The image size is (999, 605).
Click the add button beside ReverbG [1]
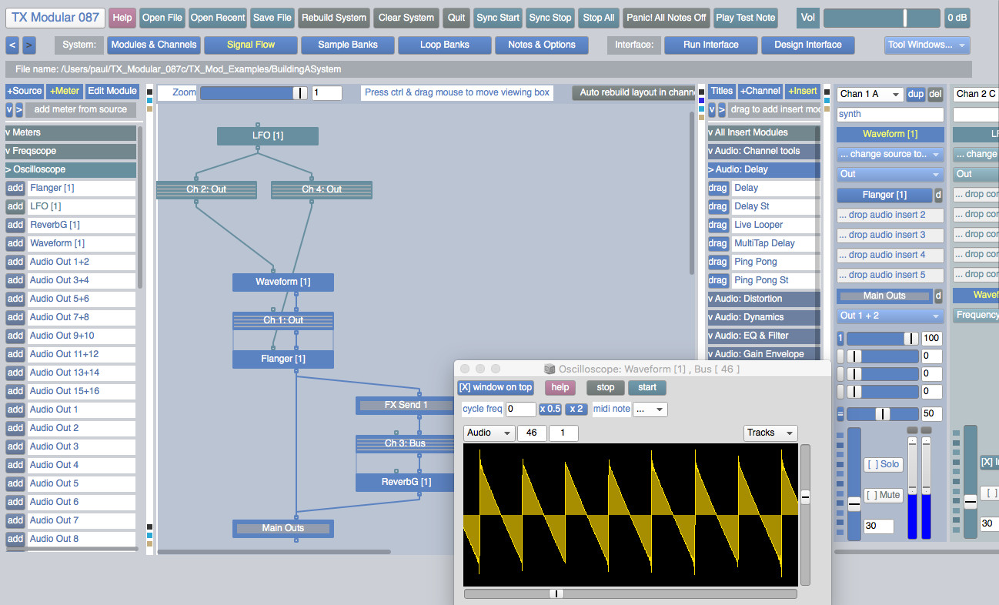15,225
